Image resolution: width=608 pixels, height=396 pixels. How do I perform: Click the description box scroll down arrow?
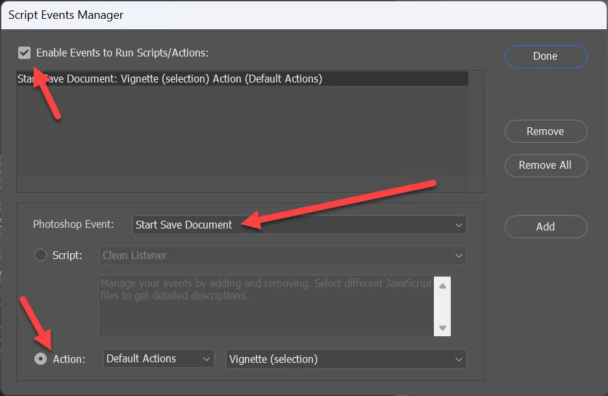(x=442, y=328)
